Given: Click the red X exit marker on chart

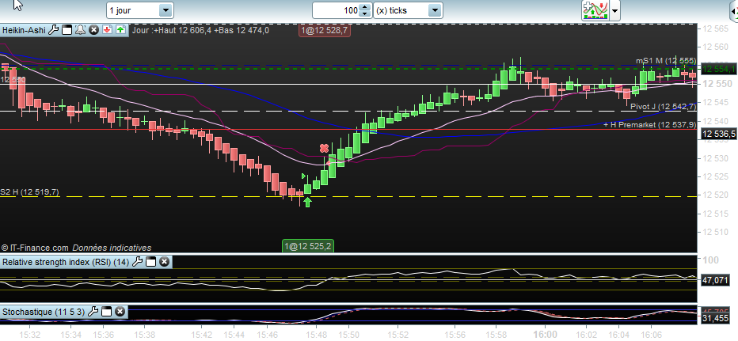Looking at the screenshot, I should click(324, 148).
